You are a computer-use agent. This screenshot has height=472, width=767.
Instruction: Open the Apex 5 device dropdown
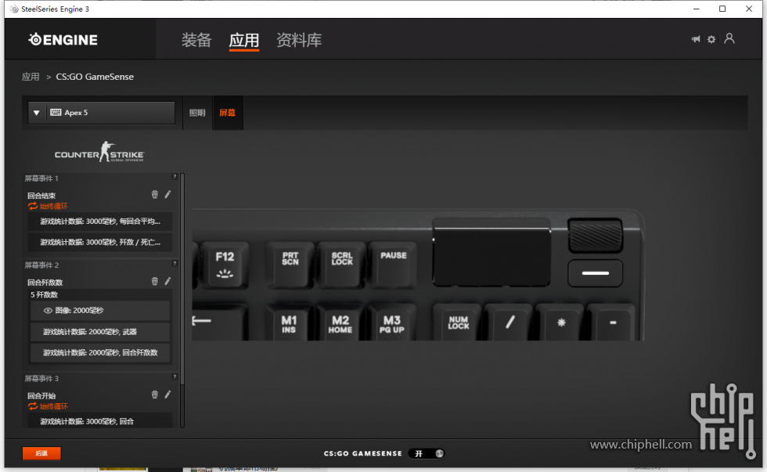tap(101, 113)
